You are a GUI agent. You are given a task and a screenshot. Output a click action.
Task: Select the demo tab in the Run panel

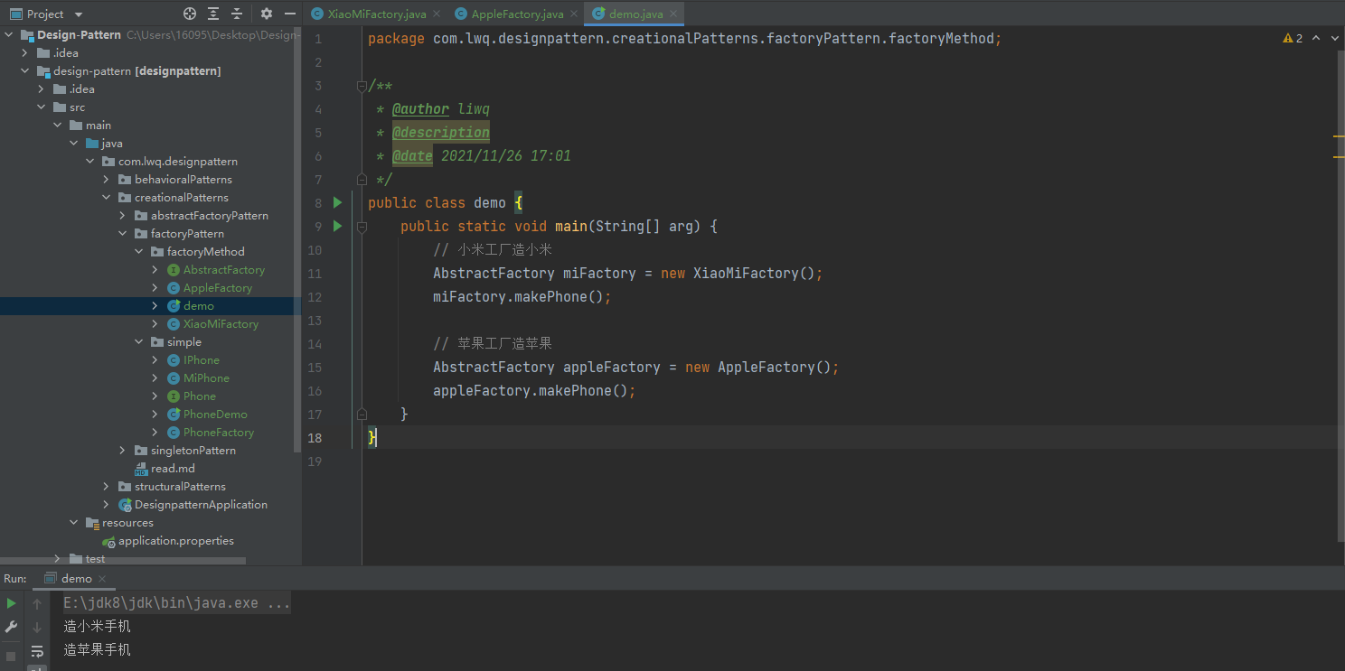(x=75, y=578)
